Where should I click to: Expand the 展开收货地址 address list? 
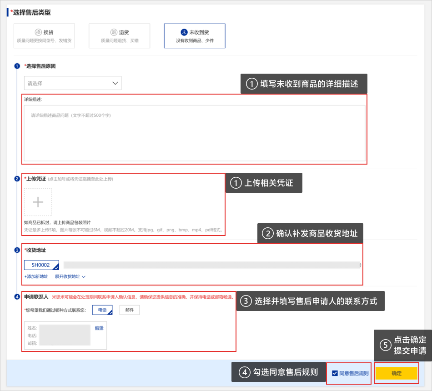tap(70, 276)
